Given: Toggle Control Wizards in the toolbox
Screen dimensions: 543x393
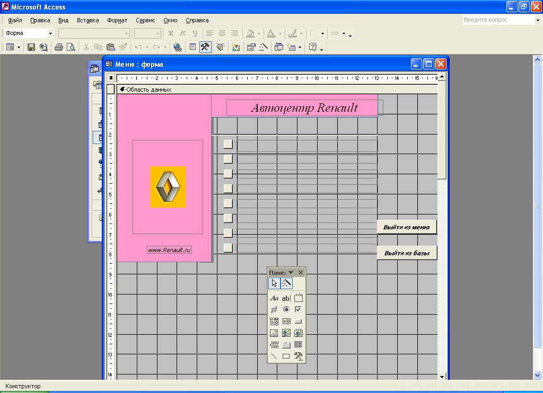Looking at the screenshot, I should (286, 283).
